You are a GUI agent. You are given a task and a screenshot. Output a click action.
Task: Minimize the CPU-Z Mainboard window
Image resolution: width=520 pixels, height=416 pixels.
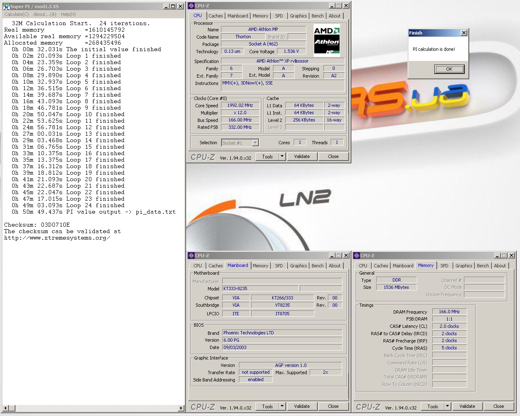coord(332,256)
